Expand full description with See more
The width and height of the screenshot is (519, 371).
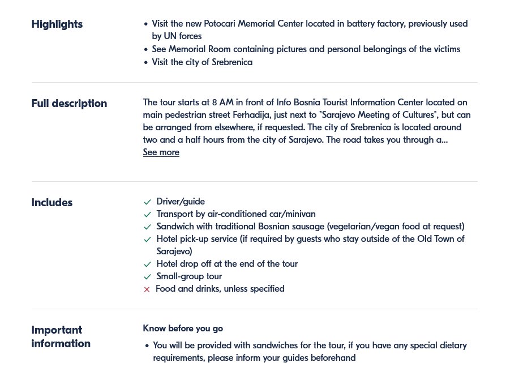[x=161, y=152]
